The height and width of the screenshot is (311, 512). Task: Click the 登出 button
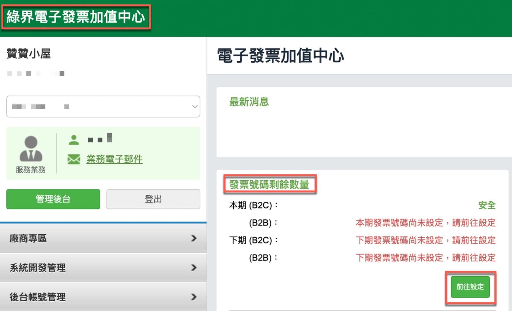click(153, 199)
